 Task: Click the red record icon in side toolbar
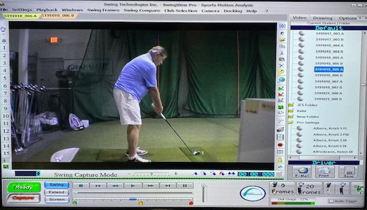(280, 145)
